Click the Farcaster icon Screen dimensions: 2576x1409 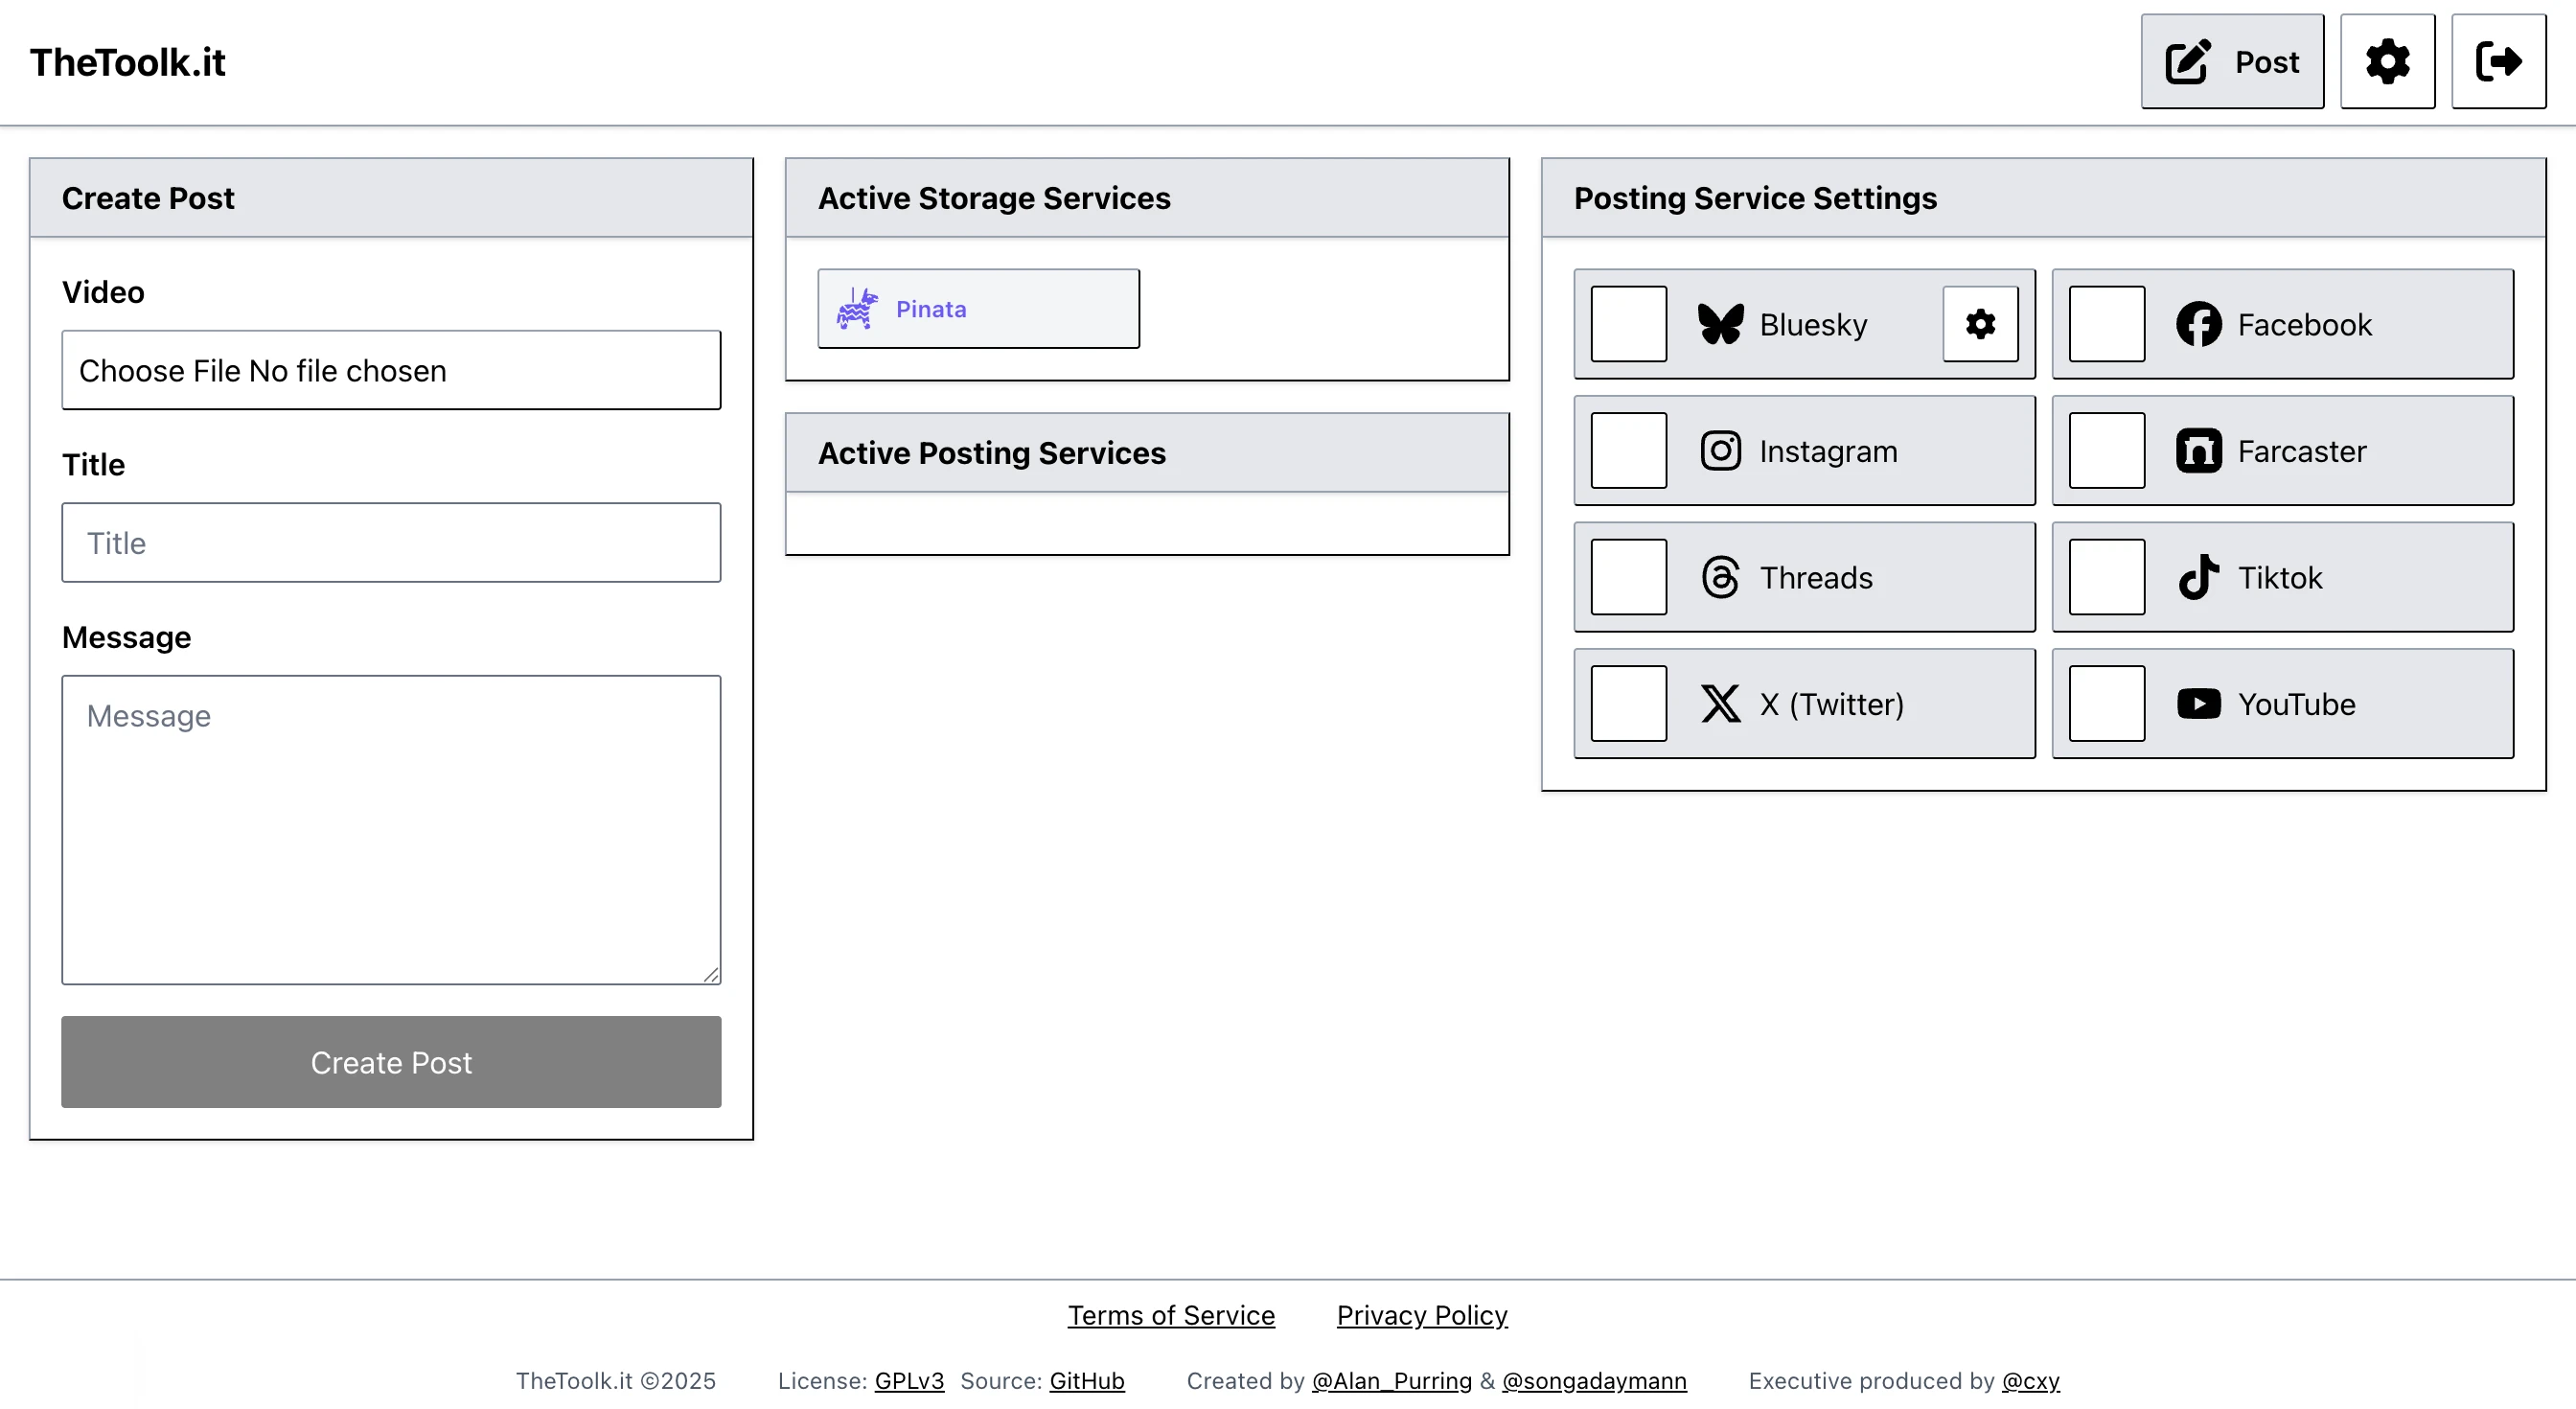point(2198,451)
